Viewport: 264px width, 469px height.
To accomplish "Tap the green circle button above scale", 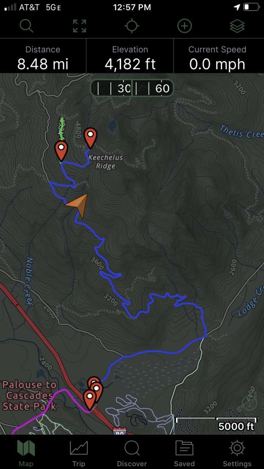I will (x=250, y=403).
